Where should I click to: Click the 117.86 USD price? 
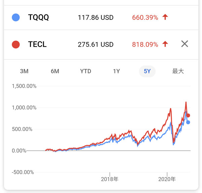(96, 17)
